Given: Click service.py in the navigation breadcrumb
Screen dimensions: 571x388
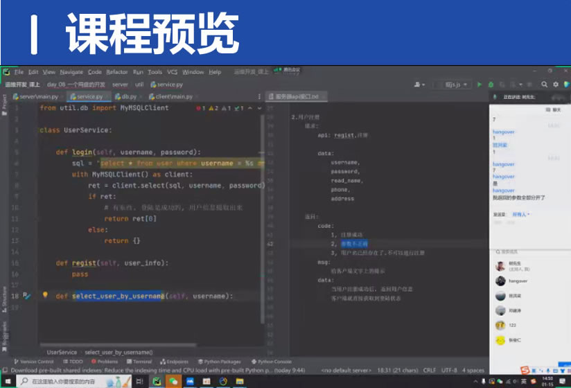Looking at the screenshot, I should pyautogui.click(x=166, y=85).
